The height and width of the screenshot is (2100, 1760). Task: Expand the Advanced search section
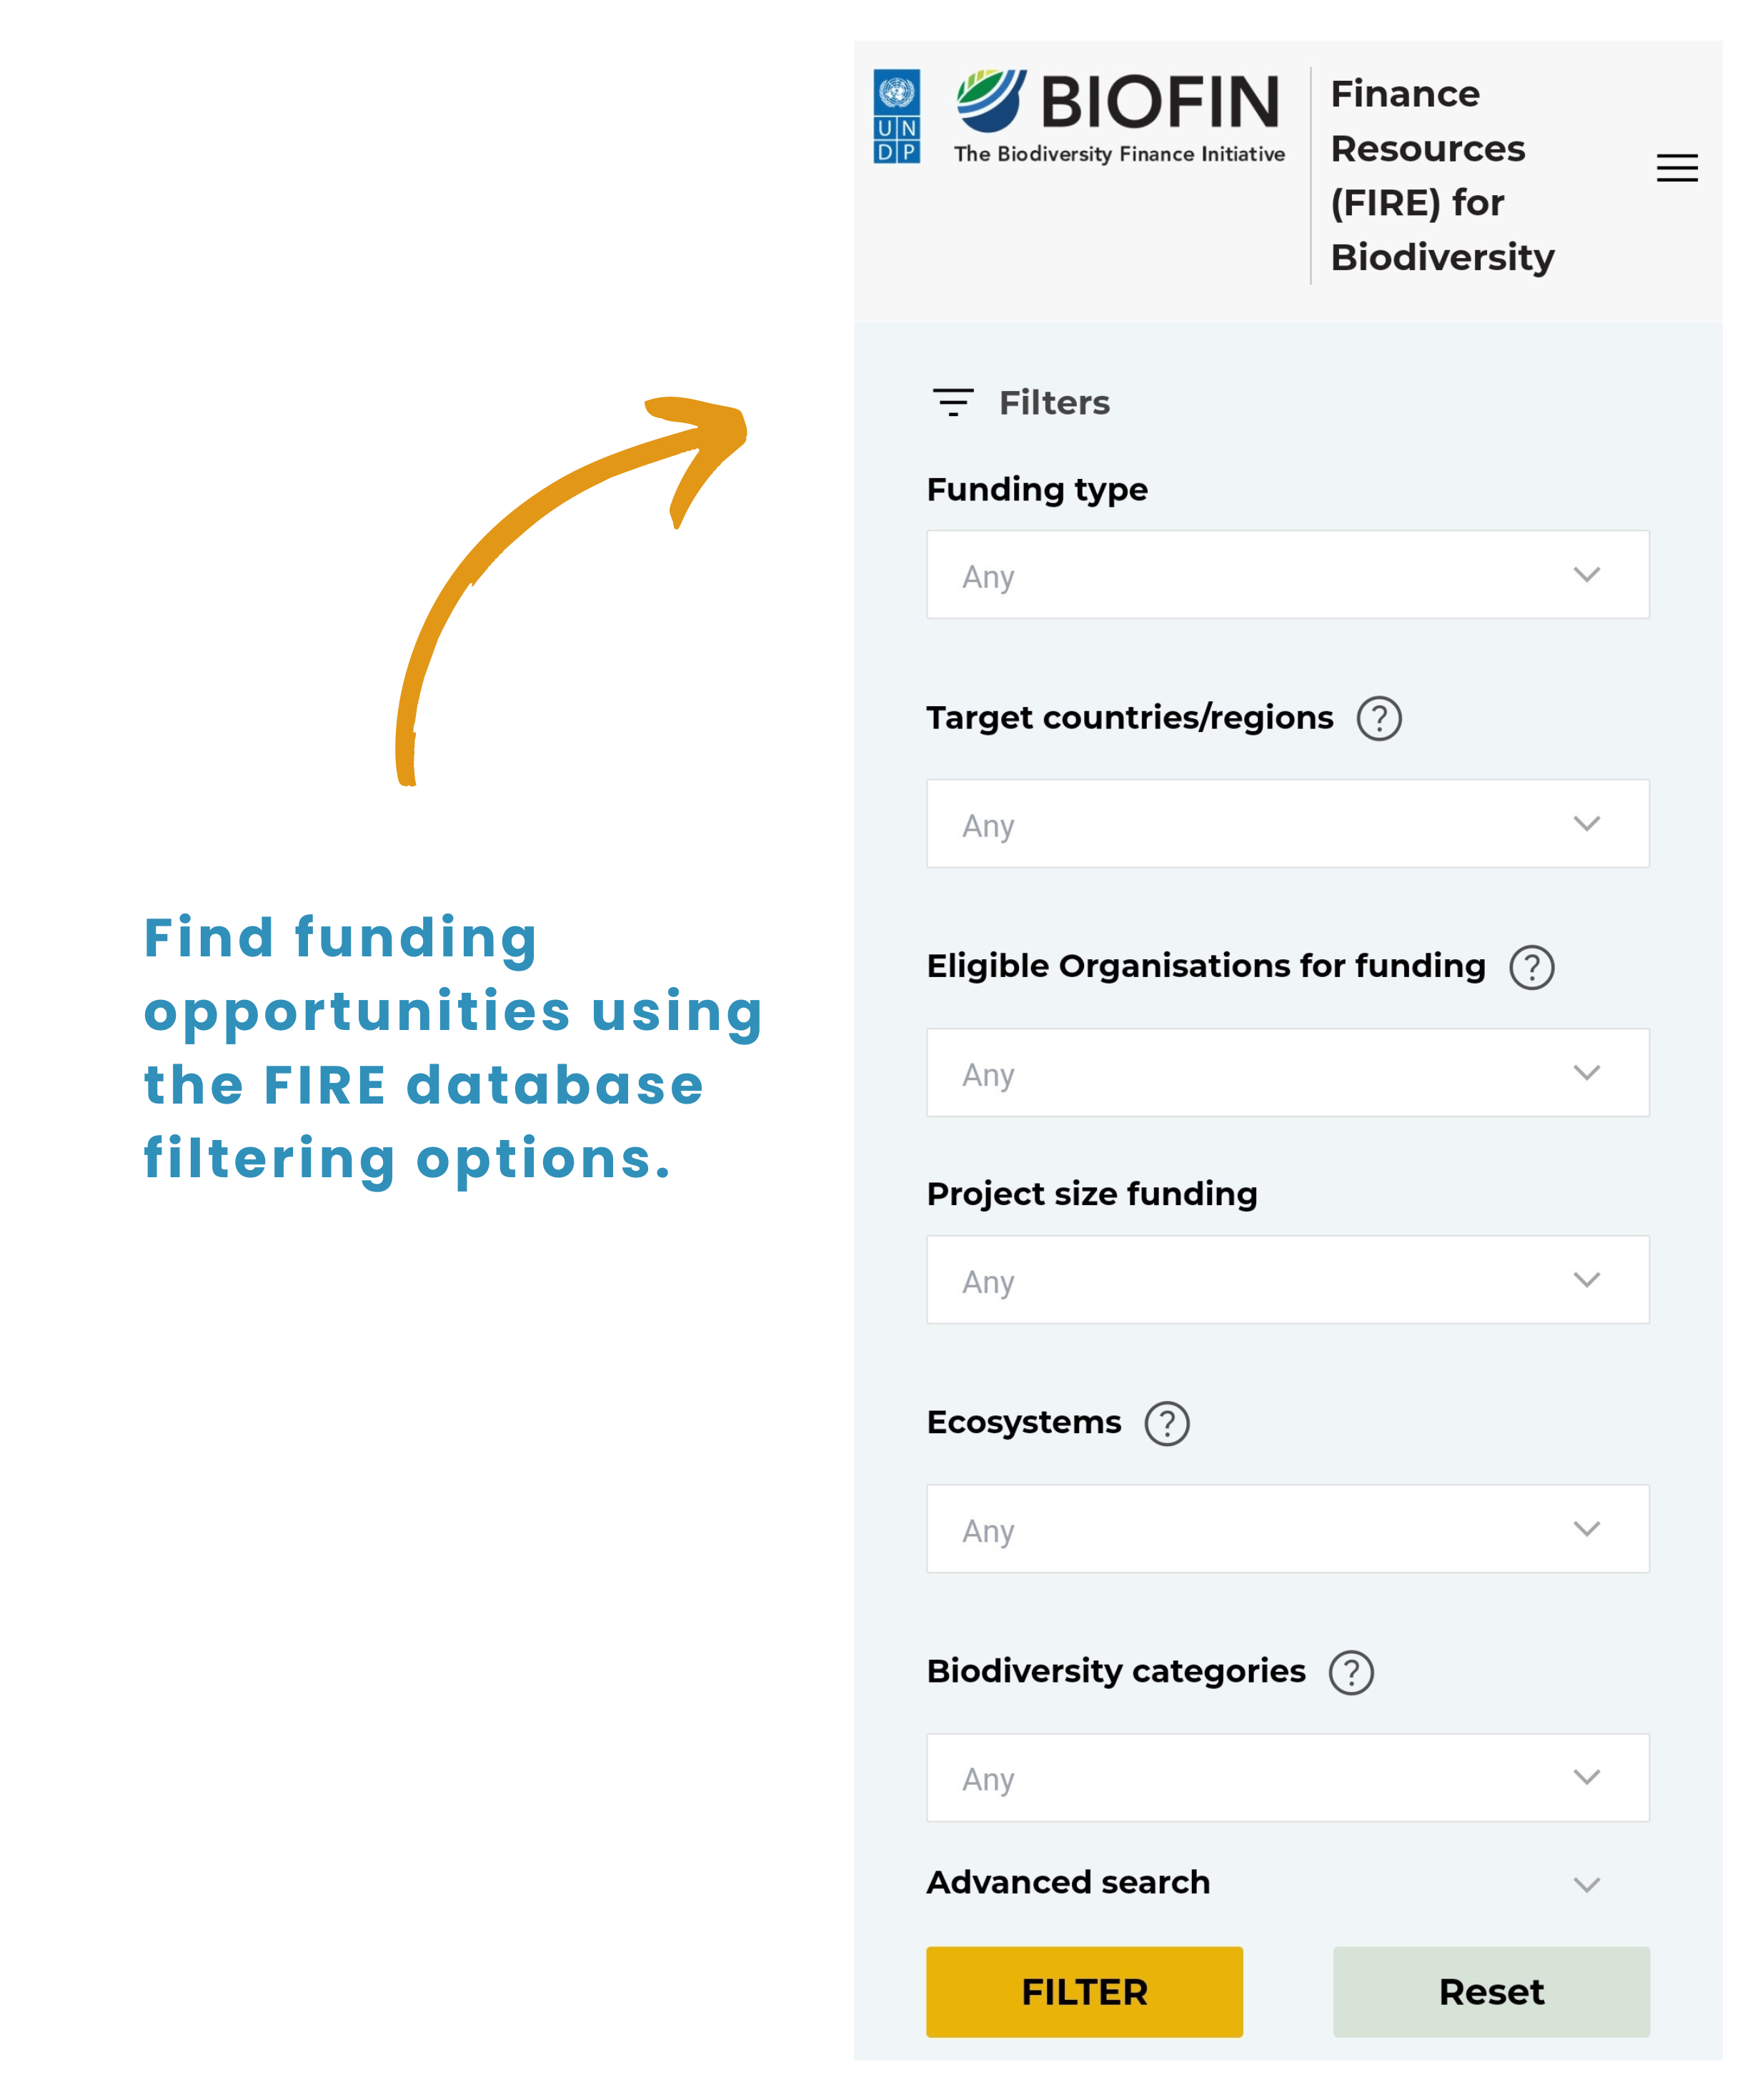pos(1586,1884)
